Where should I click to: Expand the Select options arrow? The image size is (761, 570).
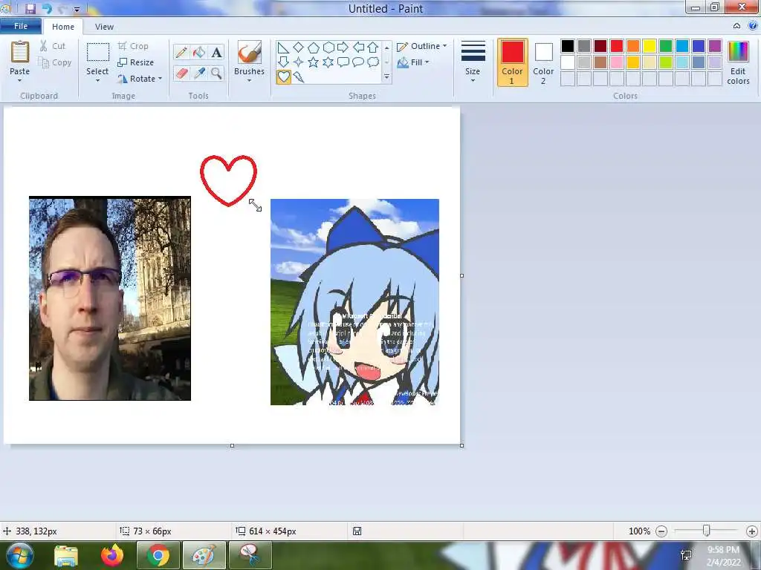point(97,80)
